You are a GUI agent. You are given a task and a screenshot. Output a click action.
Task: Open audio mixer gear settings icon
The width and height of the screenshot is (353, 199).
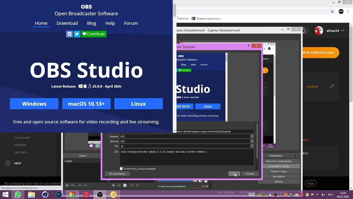(206, 181)
